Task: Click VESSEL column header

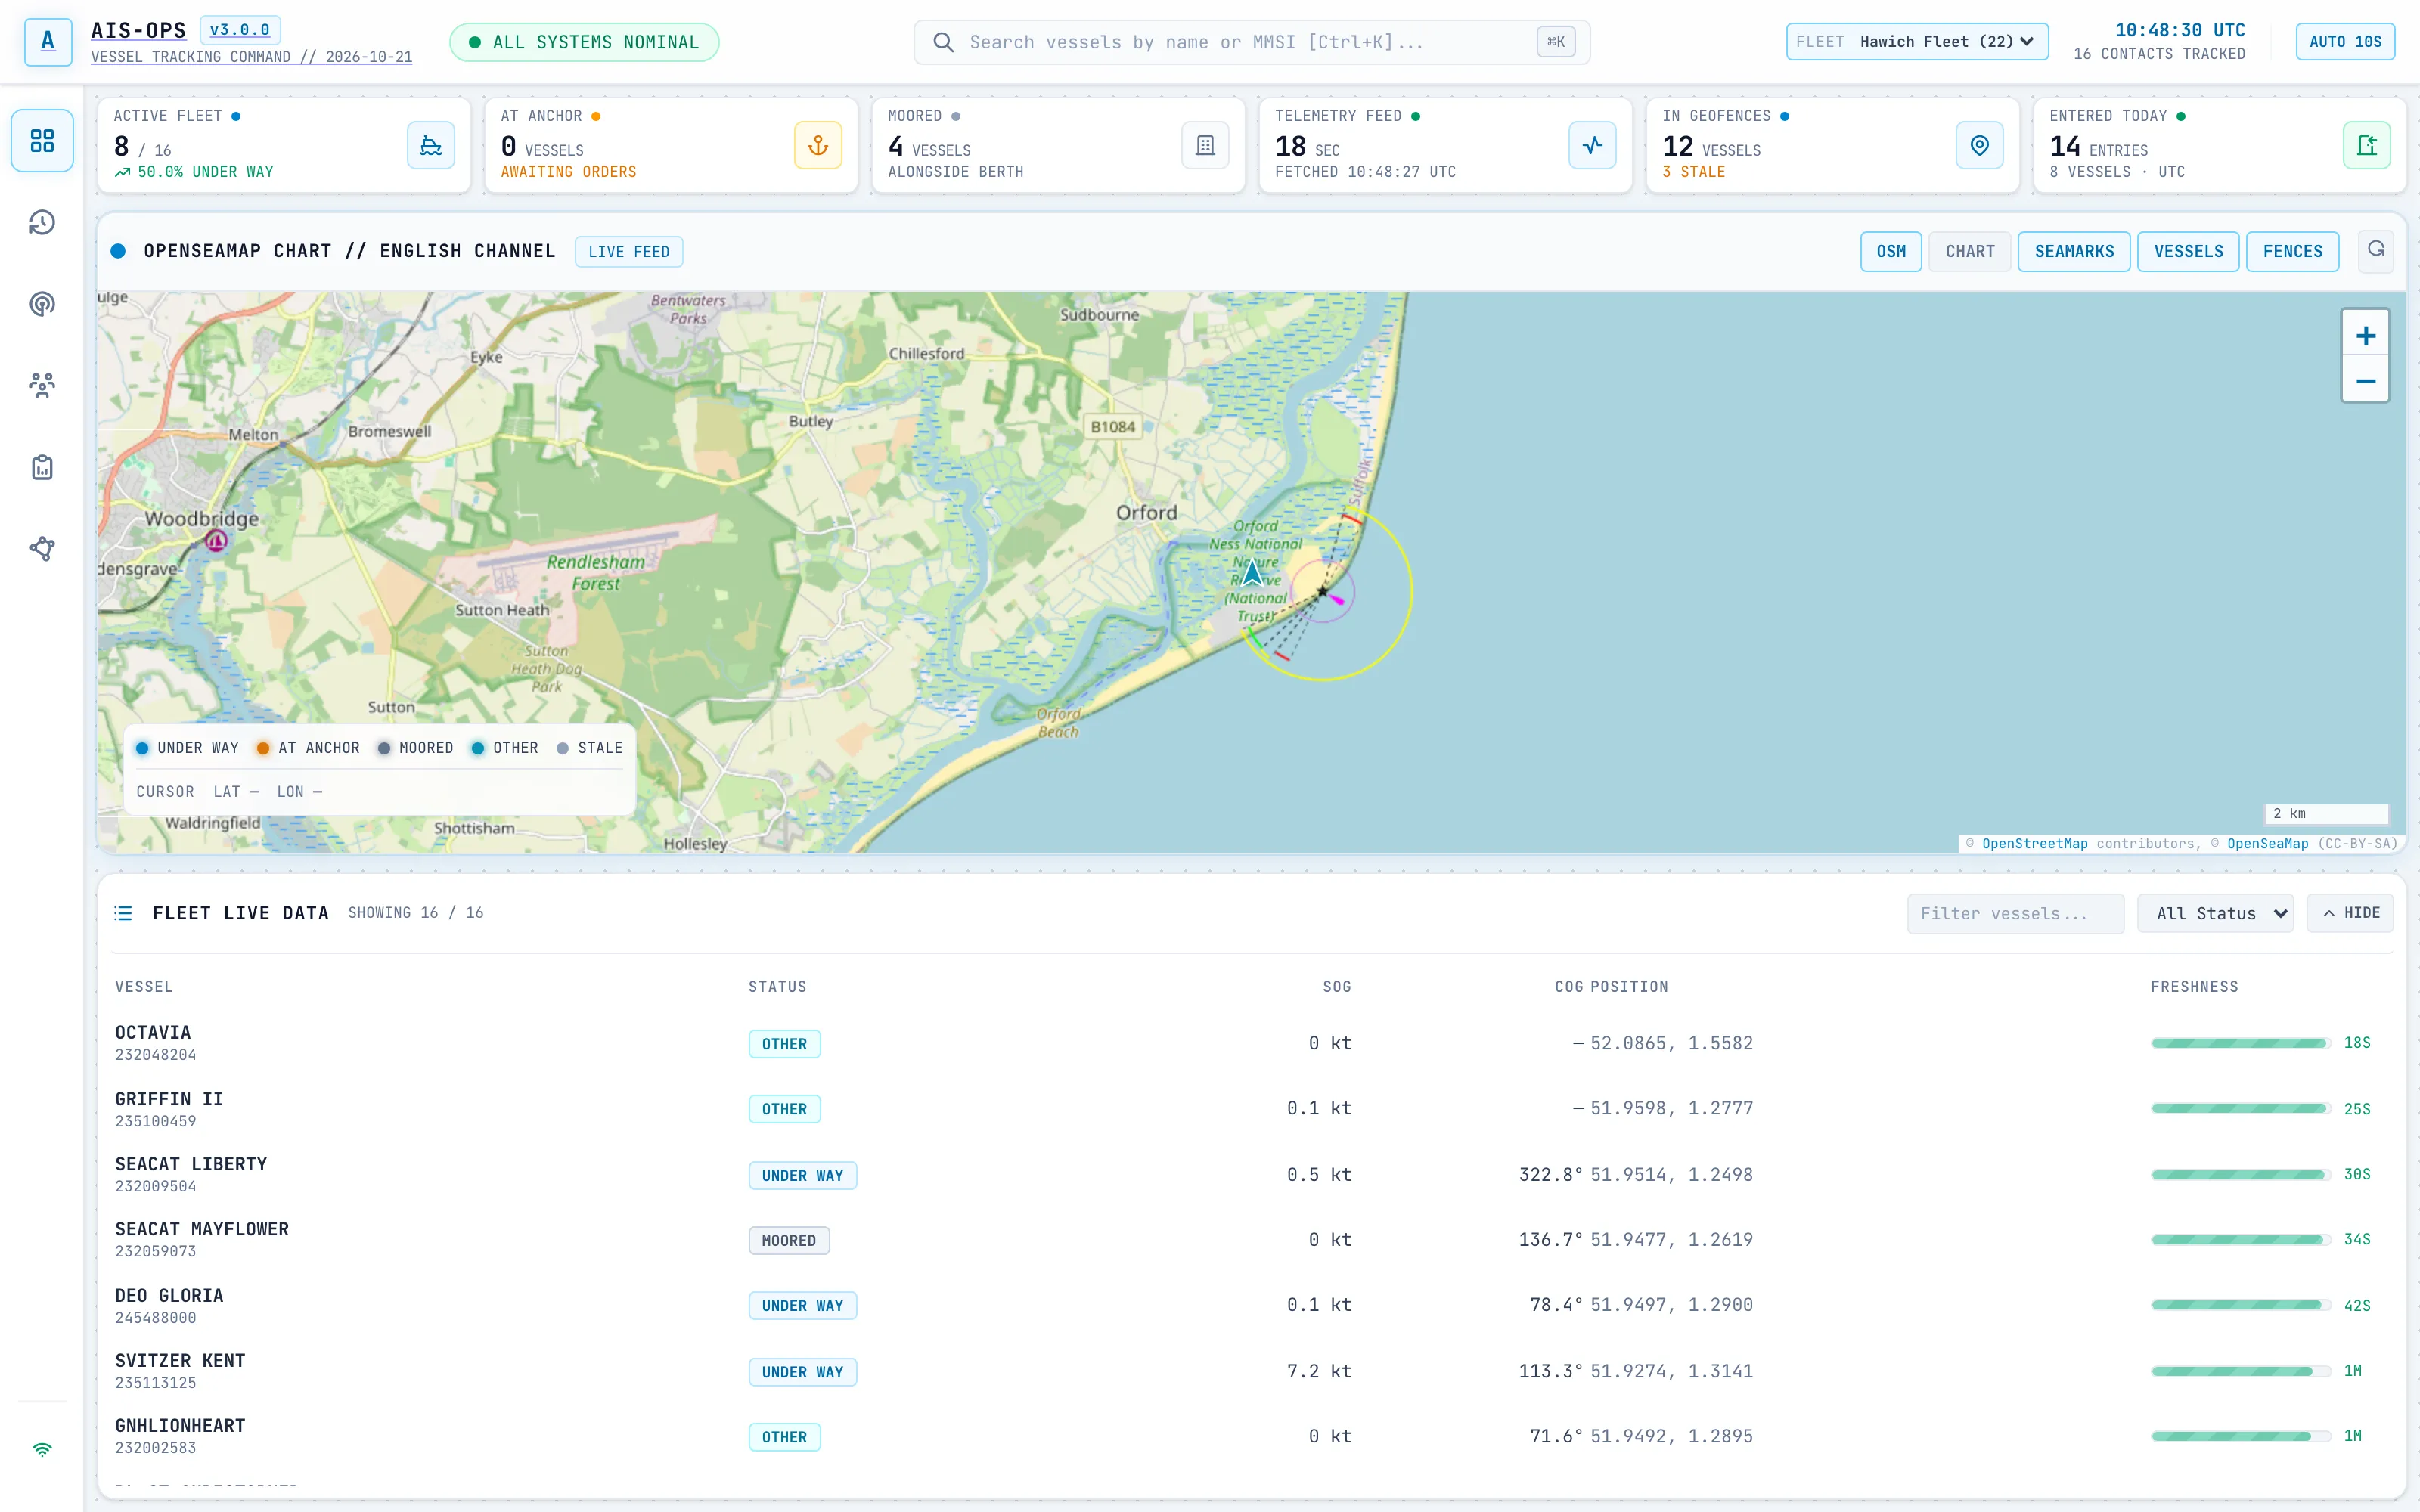Action: tap(144, 987)
